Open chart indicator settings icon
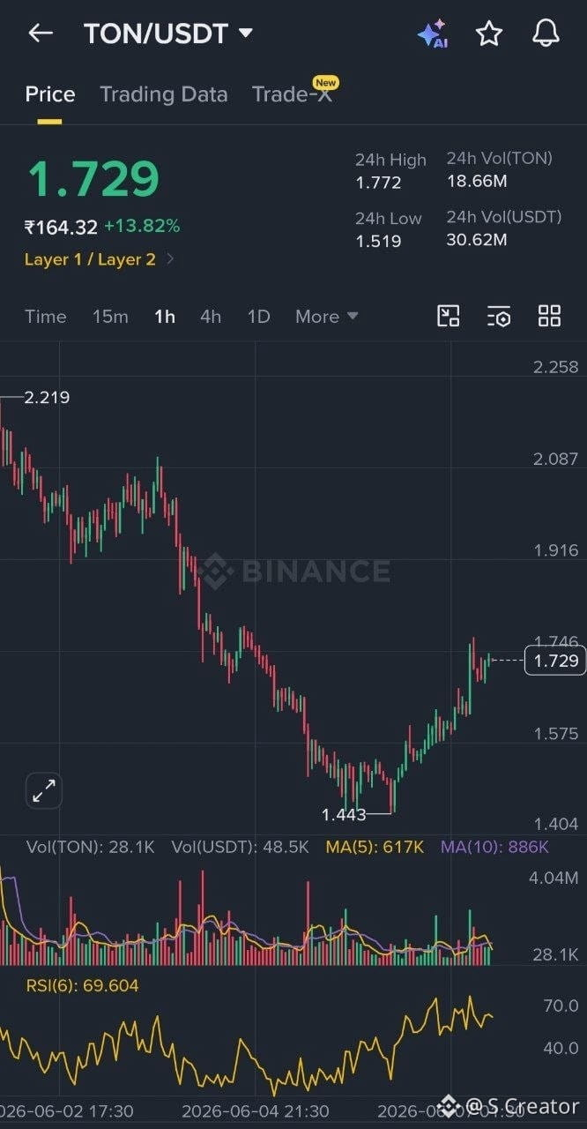587x1129 pixels. [x=499, y=316]
